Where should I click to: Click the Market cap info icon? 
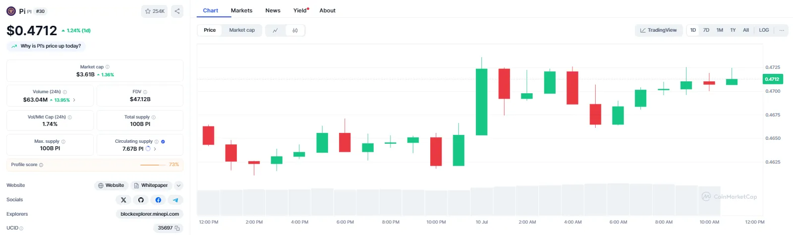(x=108, y=67)
